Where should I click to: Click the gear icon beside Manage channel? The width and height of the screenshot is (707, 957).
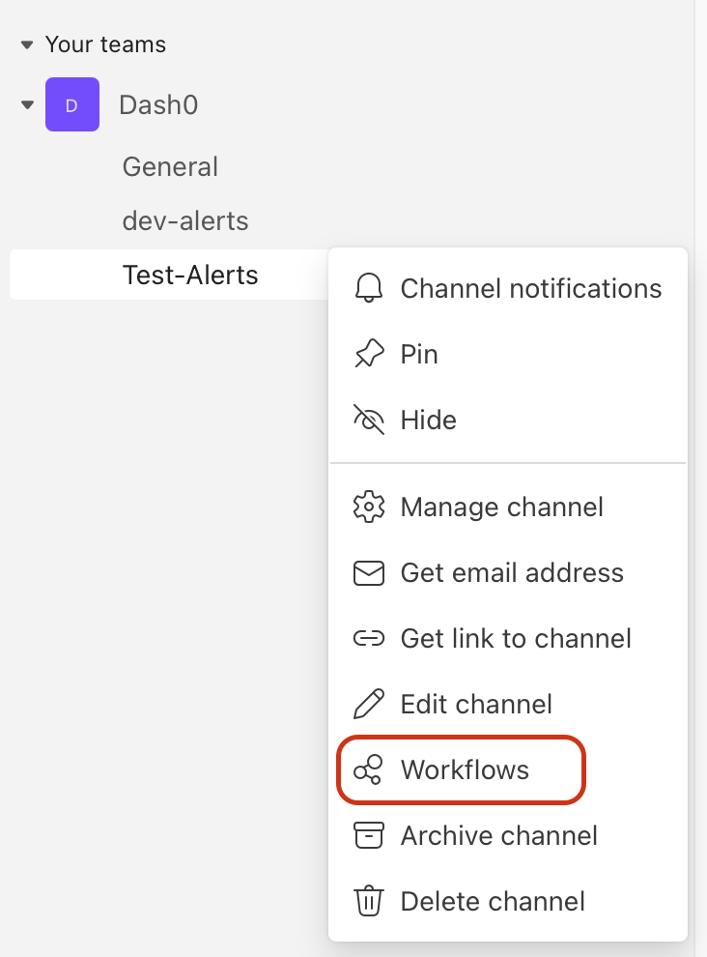(x=368, y=507)
